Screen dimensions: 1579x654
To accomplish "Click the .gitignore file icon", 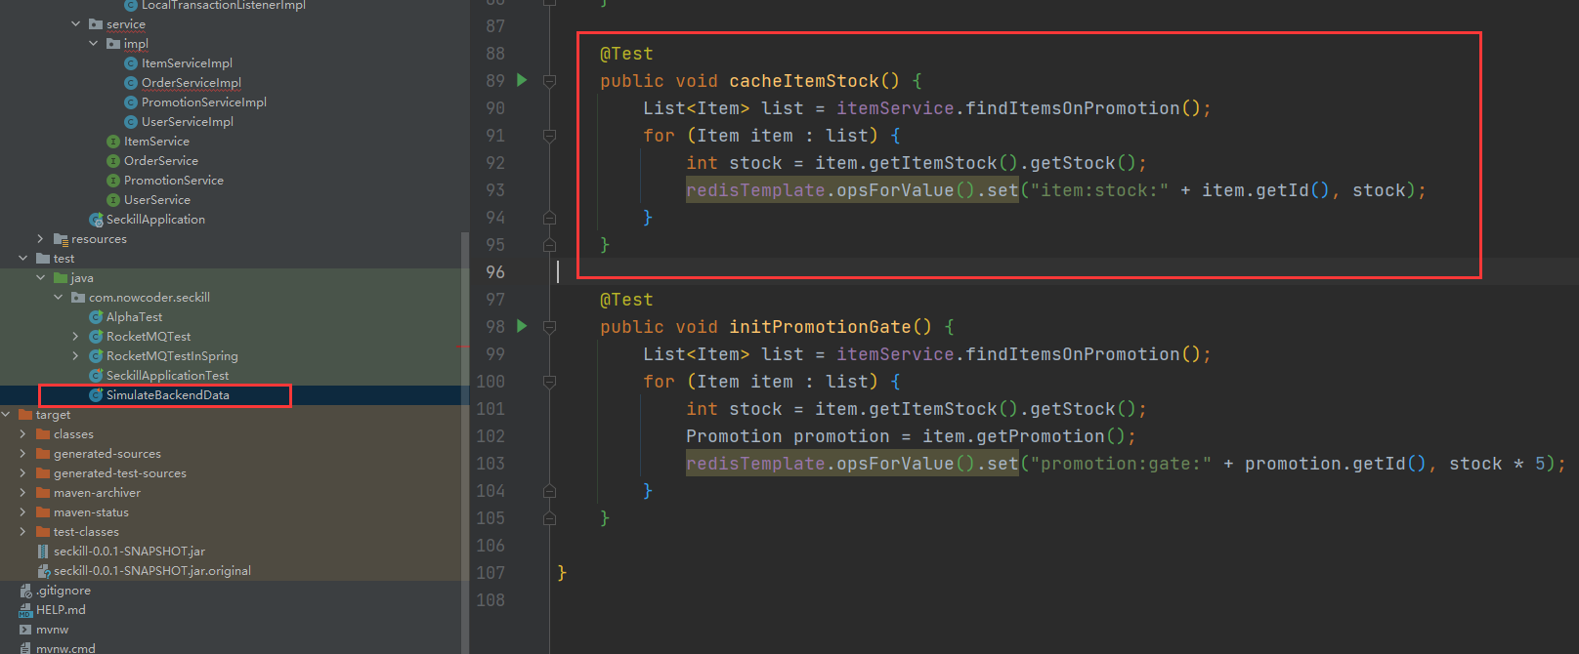I will click(x=25, y=591).
